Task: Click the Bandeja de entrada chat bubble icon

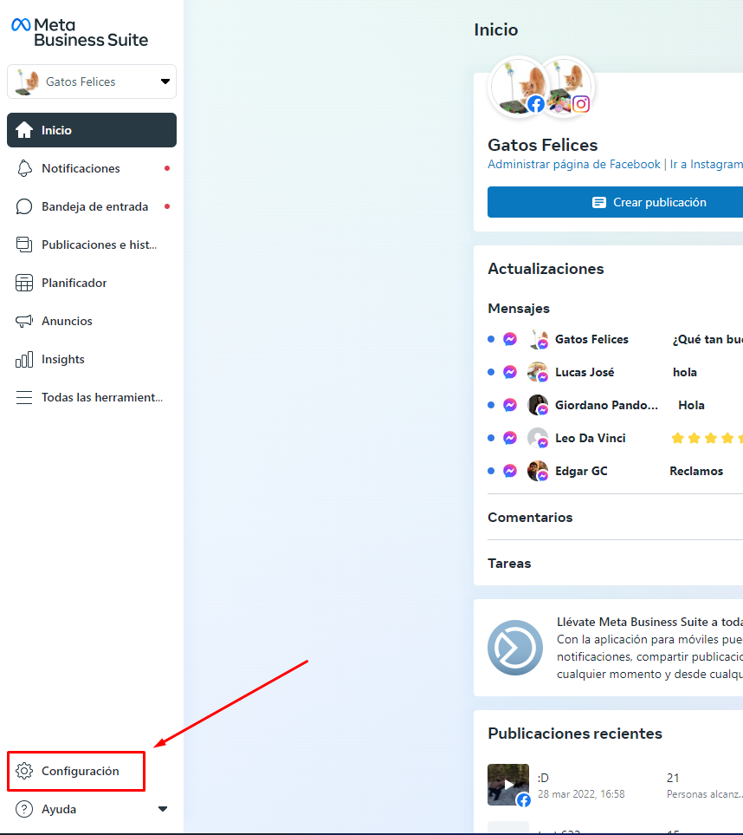Action: pos(24,206)
